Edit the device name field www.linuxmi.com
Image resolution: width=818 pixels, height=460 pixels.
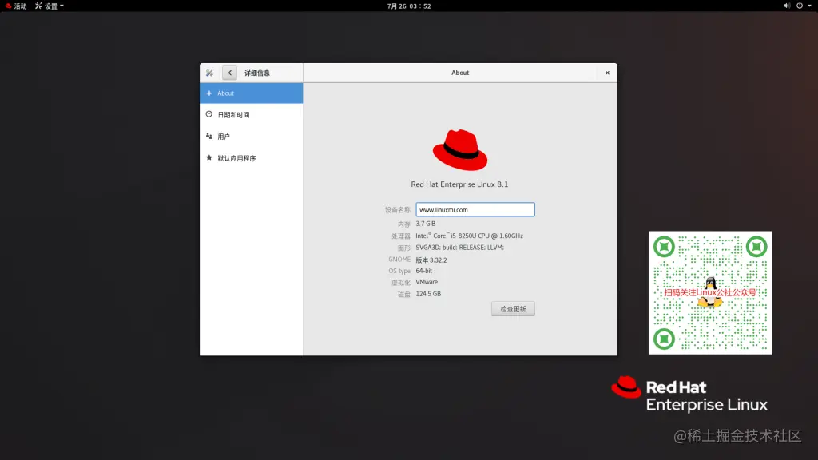pos(475,210)
